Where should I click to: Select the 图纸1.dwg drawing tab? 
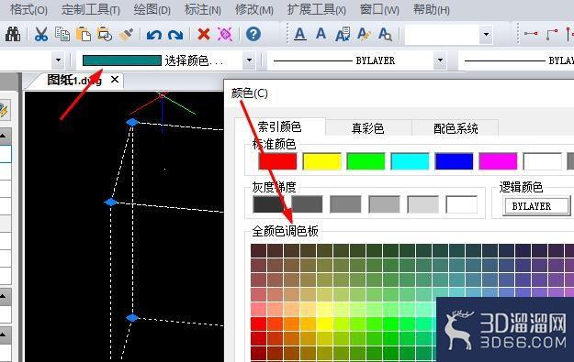coord(74,80)
